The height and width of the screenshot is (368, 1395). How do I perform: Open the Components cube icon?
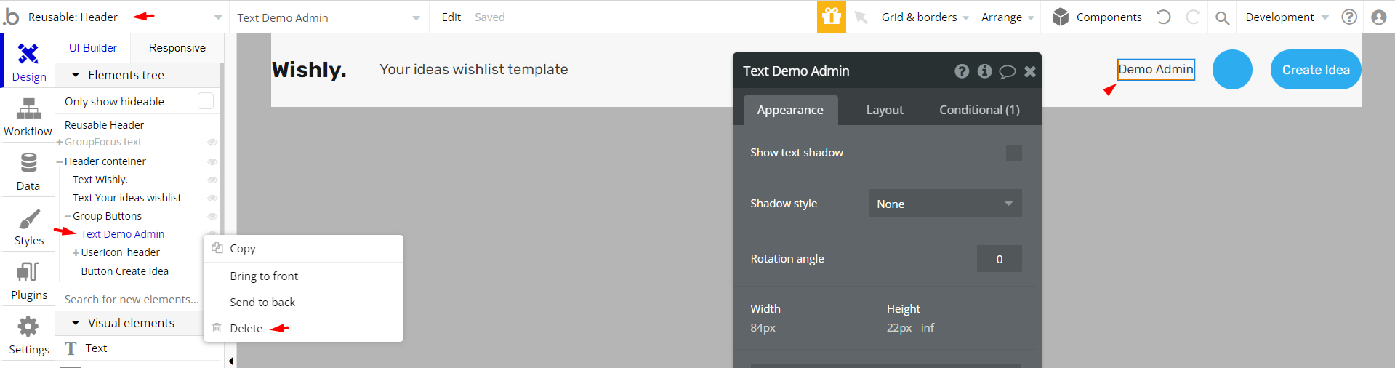1061,17
